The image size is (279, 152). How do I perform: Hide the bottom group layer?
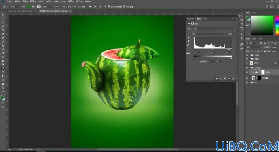click(x=247, y=83)
